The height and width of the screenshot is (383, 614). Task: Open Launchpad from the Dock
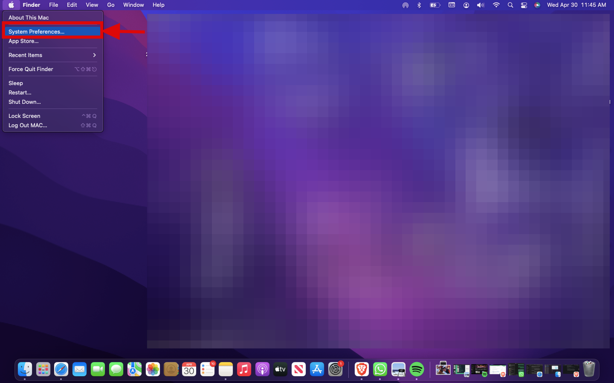click(43, 369)
